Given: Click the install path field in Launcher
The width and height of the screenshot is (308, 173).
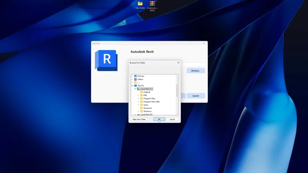Looking at the screenshot, I should coord(192,64).
